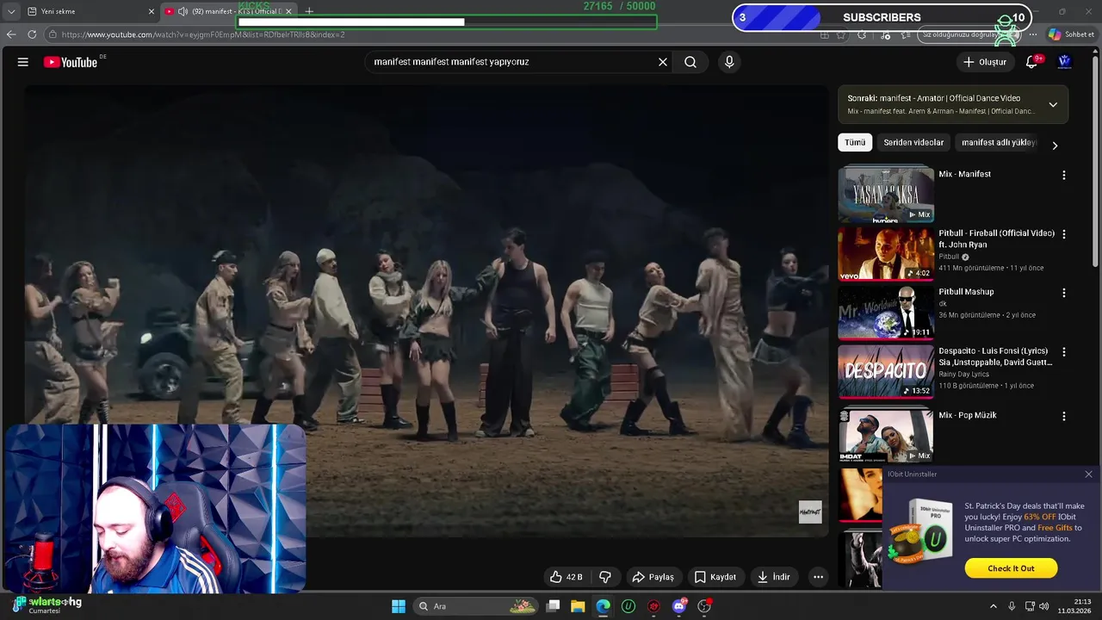Click the manifest channel watermark on video
Viewport: 1102px width, 620px height.
[x=810, y=512]
